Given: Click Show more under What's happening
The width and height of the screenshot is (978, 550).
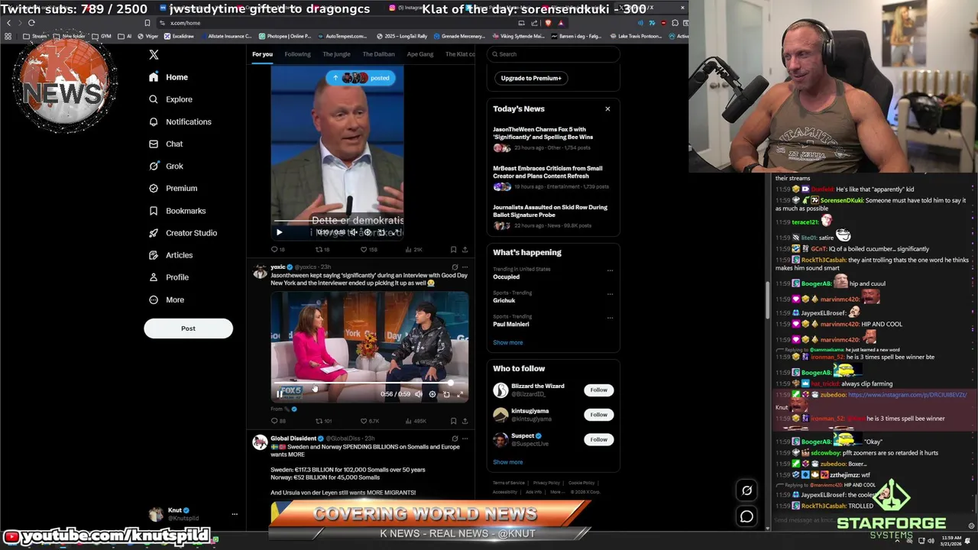Looking at the screenshot, I should pos(508,342).
